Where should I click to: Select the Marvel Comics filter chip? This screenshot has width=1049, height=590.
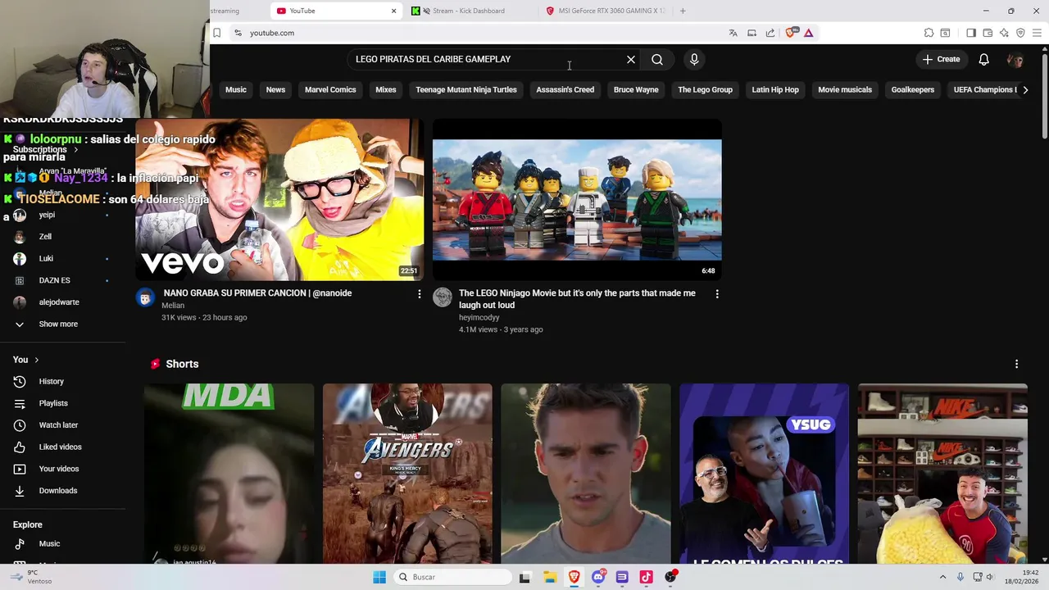coord(330,89)
